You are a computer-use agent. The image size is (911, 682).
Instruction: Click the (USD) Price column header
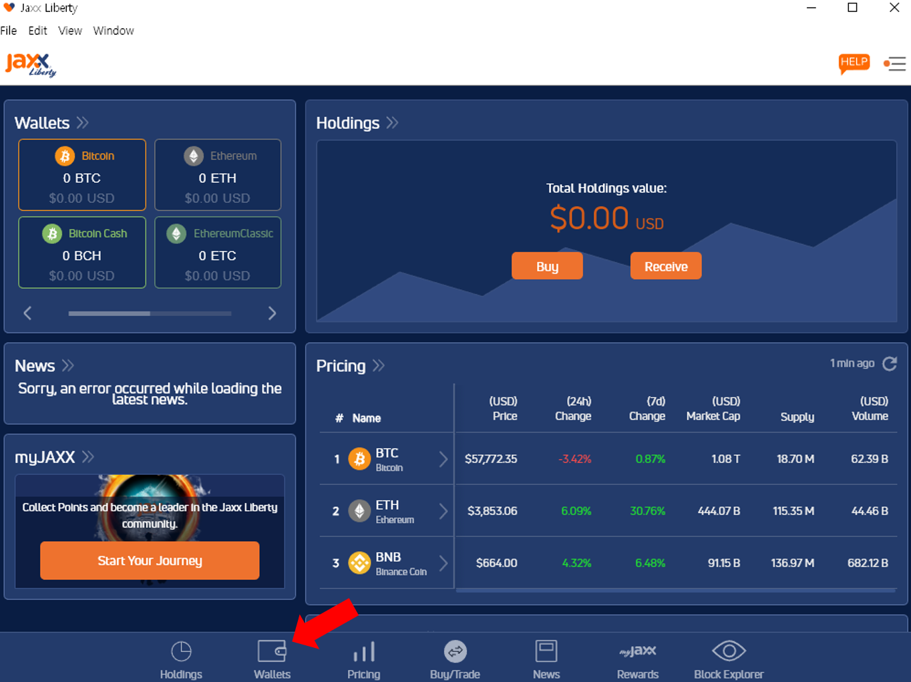pos(504,409)
